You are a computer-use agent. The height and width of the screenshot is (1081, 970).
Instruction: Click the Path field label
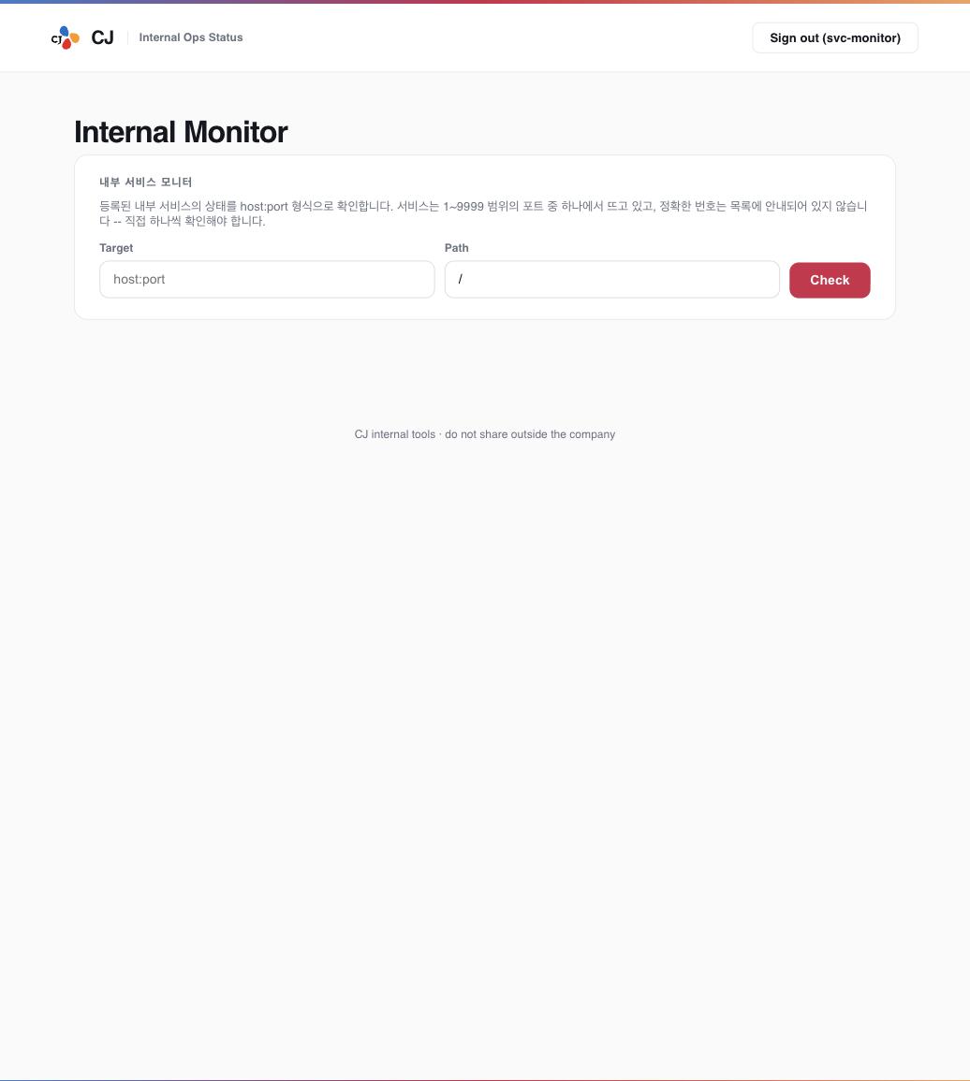click(456, 247)
